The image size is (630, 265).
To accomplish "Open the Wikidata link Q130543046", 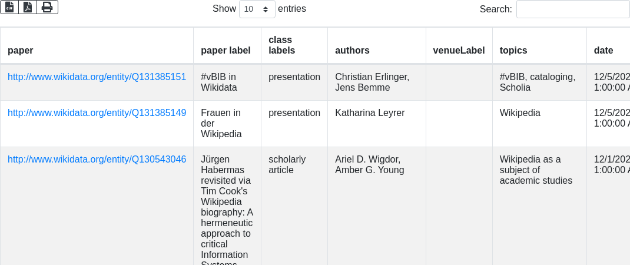I will 97,160.
